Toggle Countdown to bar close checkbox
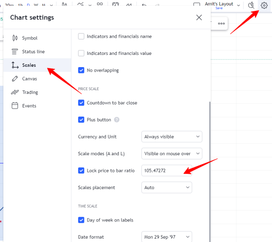Viewport: 272px width, 242px height. pyautogui.click(x=81, y=103)
